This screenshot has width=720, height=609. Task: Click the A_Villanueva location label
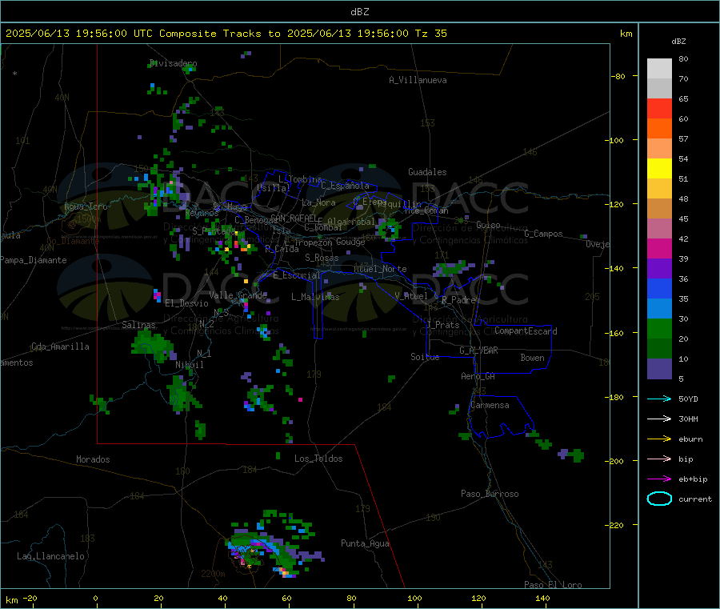click(418, 80)
